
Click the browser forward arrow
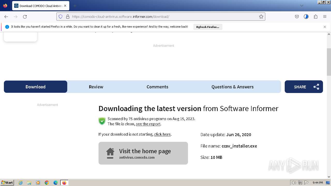16,17
